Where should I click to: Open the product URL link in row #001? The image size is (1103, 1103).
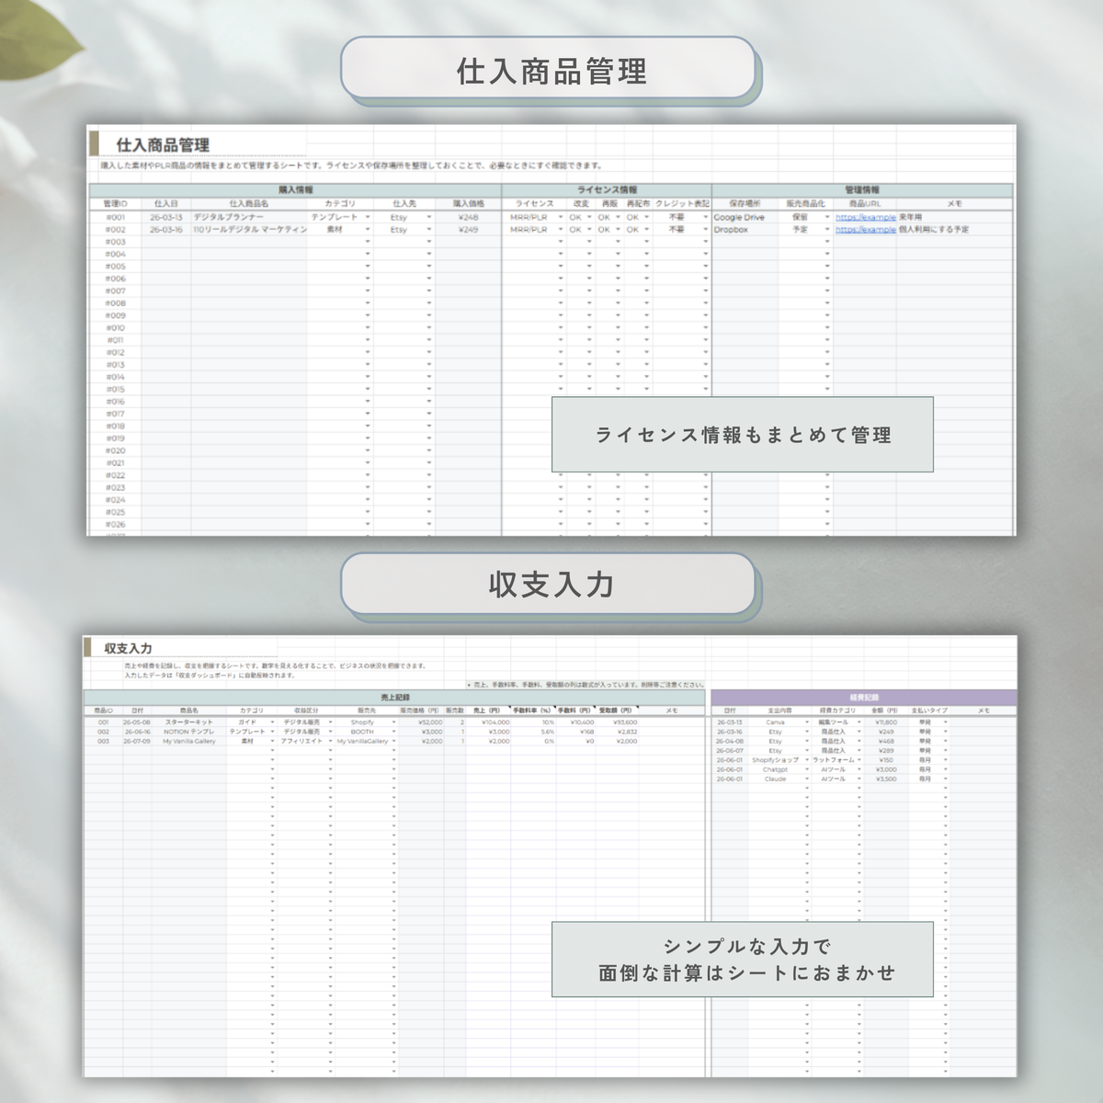pos(866,218)
